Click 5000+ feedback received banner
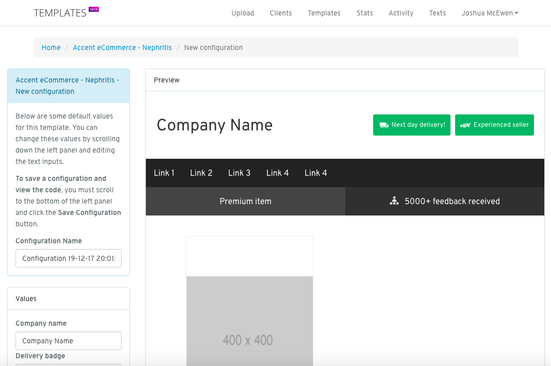This screenshot has height=366, width=551. pyautogui.click(x=445, y=201)
